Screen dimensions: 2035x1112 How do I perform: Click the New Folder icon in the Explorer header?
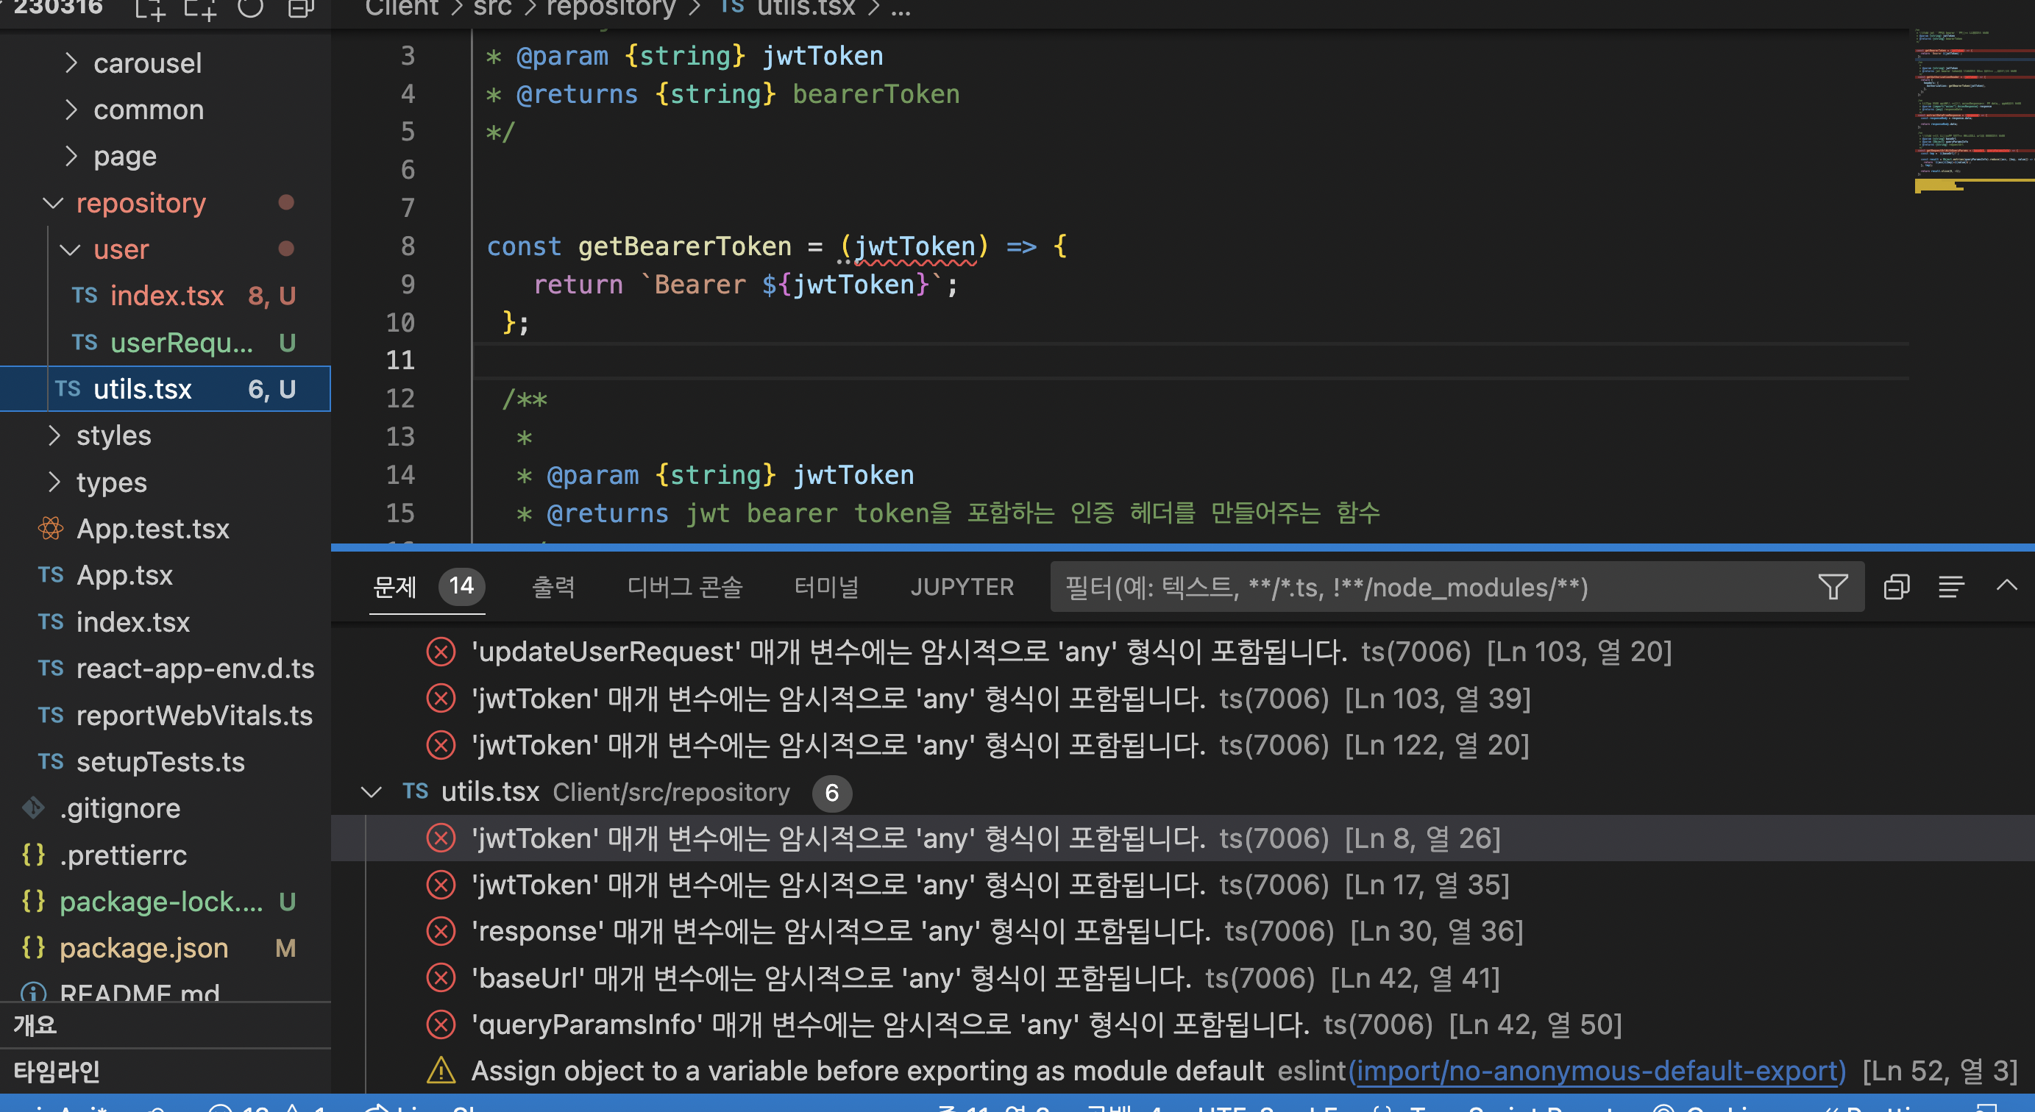click(200, 10)
